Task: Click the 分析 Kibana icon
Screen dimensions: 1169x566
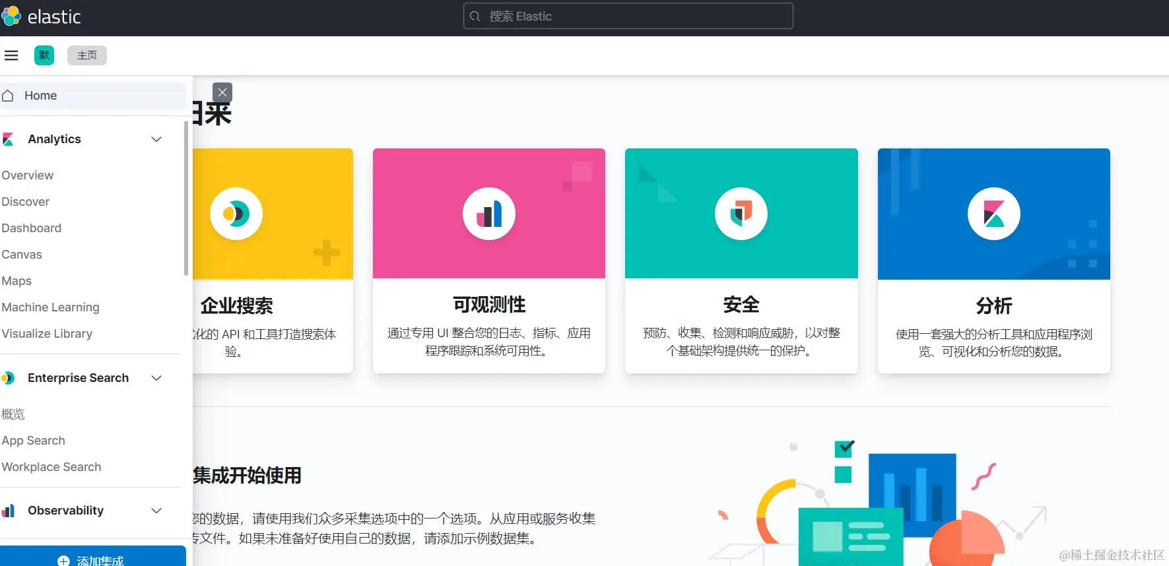Action: tap(994, 214)
